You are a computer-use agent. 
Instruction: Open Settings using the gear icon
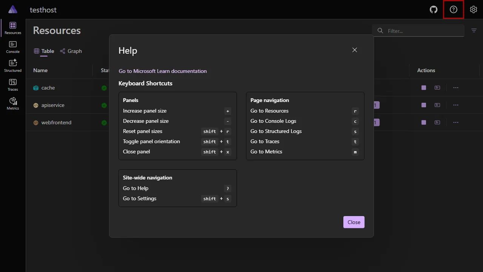point(474,9)
